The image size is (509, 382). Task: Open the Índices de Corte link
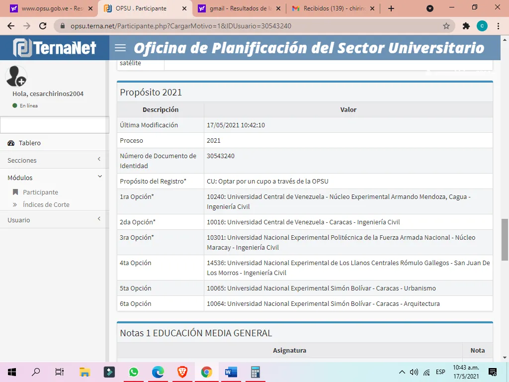(x=46, y=204)
